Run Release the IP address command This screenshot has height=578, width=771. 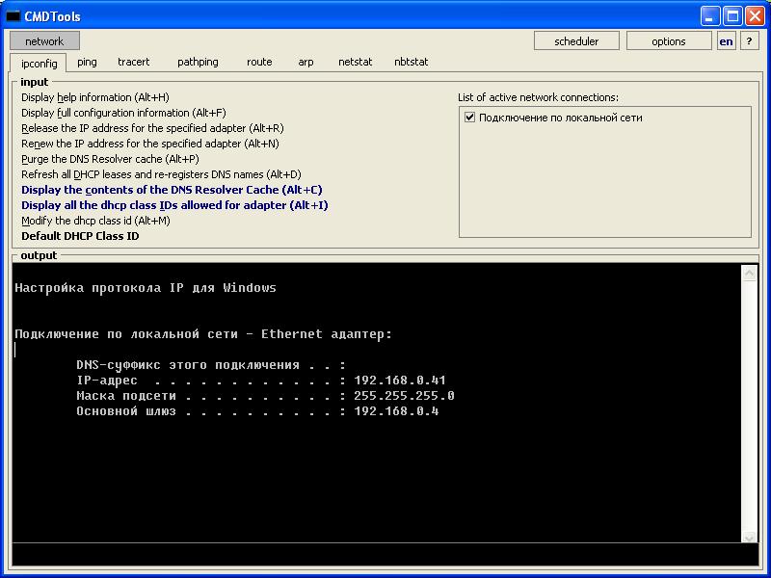click(x=152, y=128)
